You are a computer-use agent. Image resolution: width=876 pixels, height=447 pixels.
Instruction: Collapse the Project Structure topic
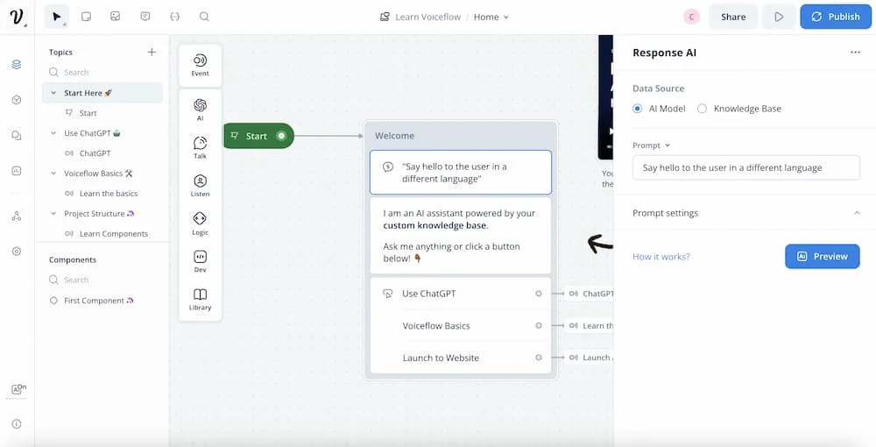pyautogui.click(x=53, y=214)
